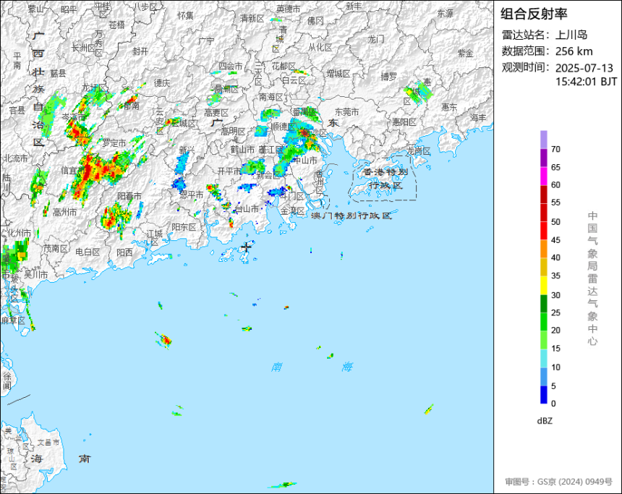Select the 封开 county label
622x494 pixels.
pyautogui.click(x=140, y=51)
